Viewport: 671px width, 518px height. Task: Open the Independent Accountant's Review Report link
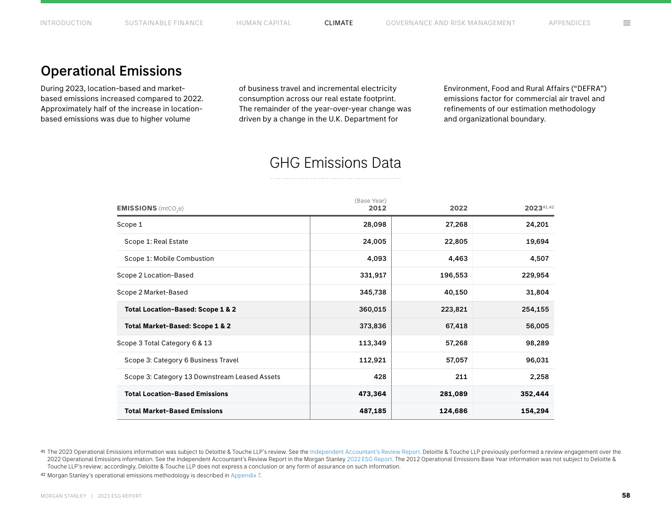[x=365, y=452]
